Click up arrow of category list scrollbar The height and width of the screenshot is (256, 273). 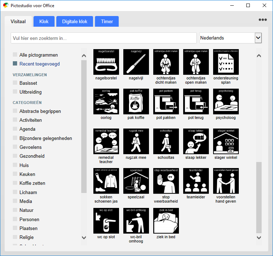[x=84, y=56]
